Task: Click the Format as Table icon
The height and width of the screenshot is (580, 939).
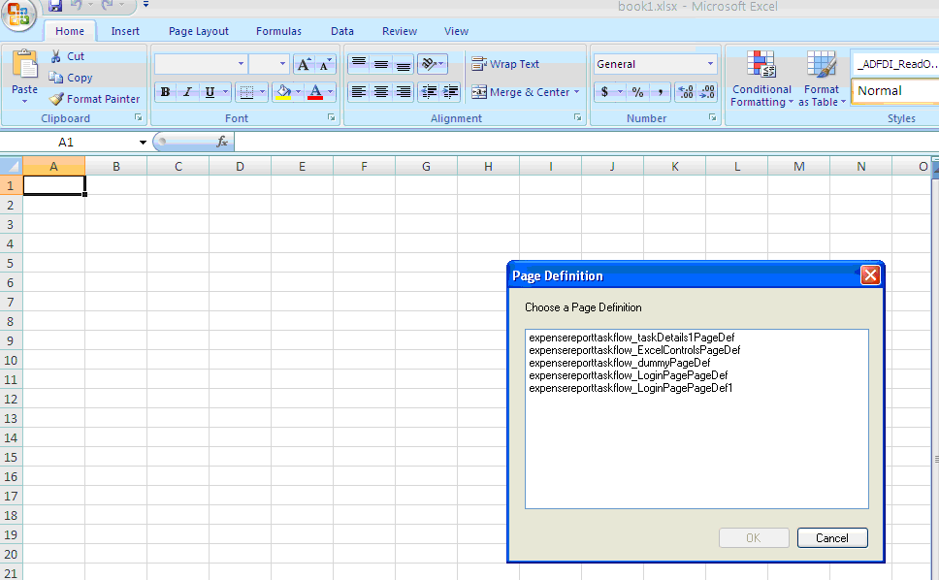Action: tap(821, 64)
